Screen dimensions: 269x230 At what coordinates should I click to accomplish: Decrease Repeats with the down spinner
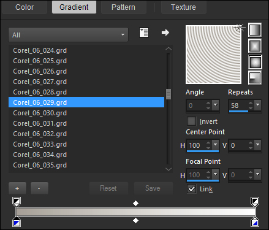251,108
